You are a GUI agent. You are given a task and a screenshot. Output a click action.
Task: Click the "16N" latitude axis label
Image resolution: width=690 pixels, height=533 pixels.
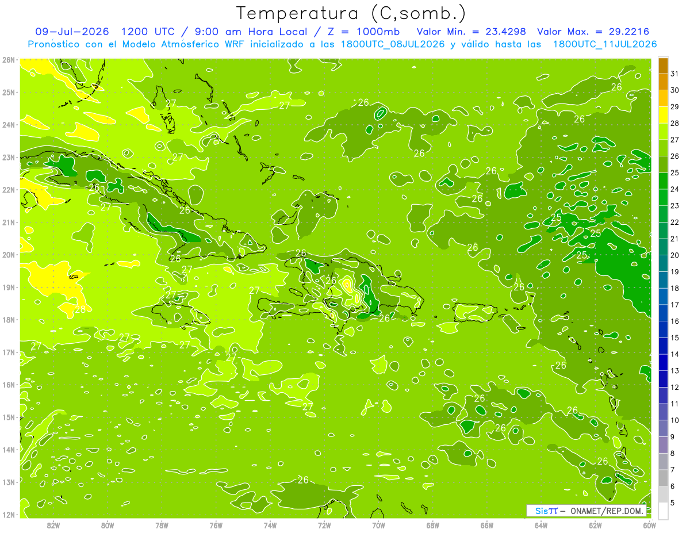click(8, 385)
